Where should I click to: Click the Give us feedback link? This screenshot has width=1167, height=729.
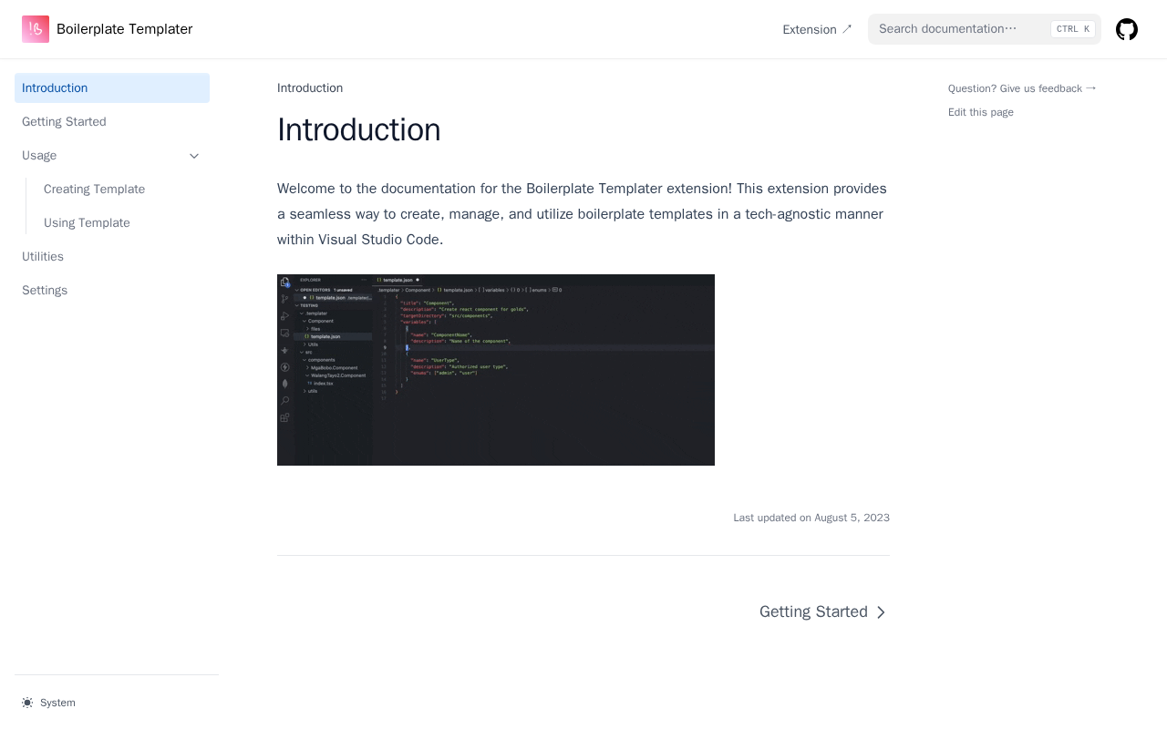coord(1021,88)
